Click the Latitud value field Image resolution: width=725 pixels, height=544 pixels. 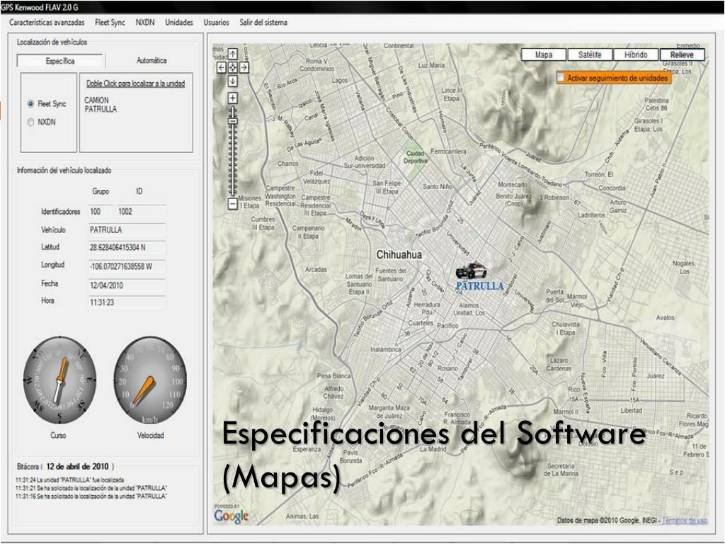[127, 247]
